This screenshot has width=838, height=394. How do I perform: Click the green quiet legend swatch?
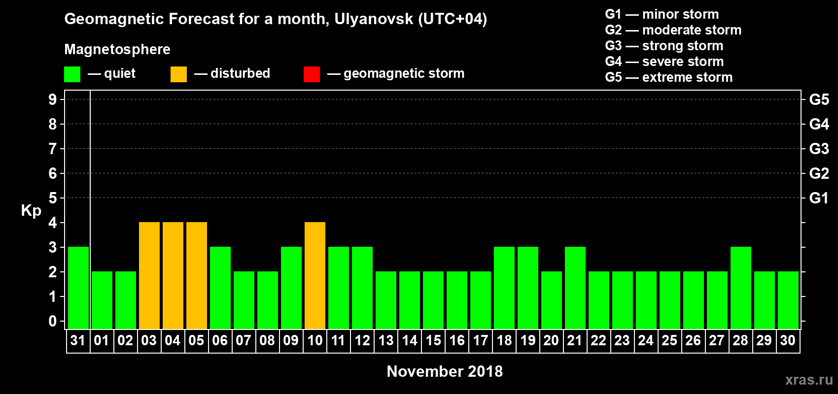(72, 74)
